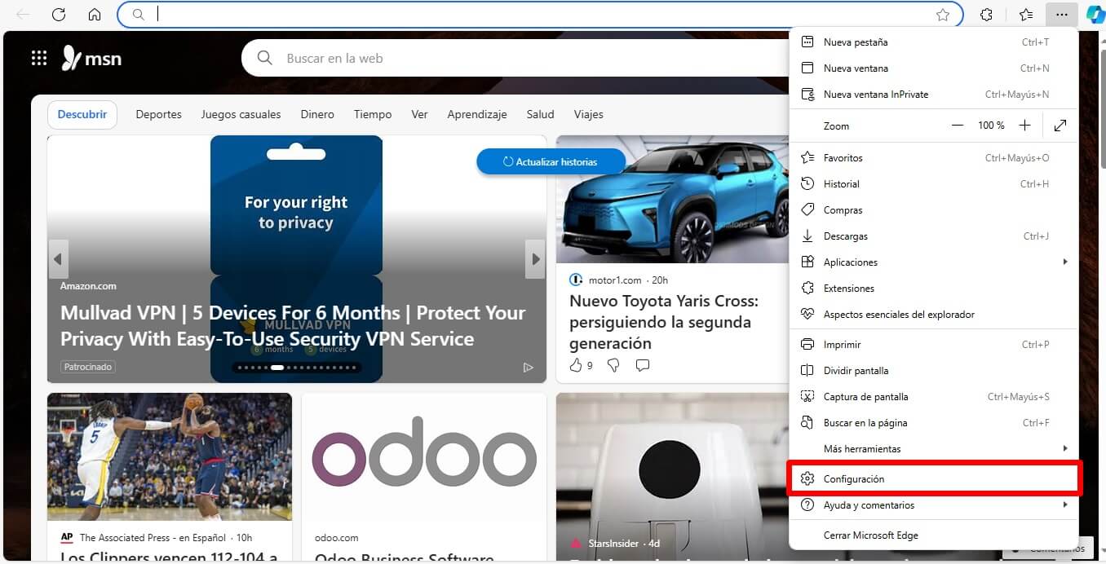Image resolution: width=1106 pixels, height=564 pixels.
Task: Enter full screen from the Zoom row
Action: (x=1060, y=126)
